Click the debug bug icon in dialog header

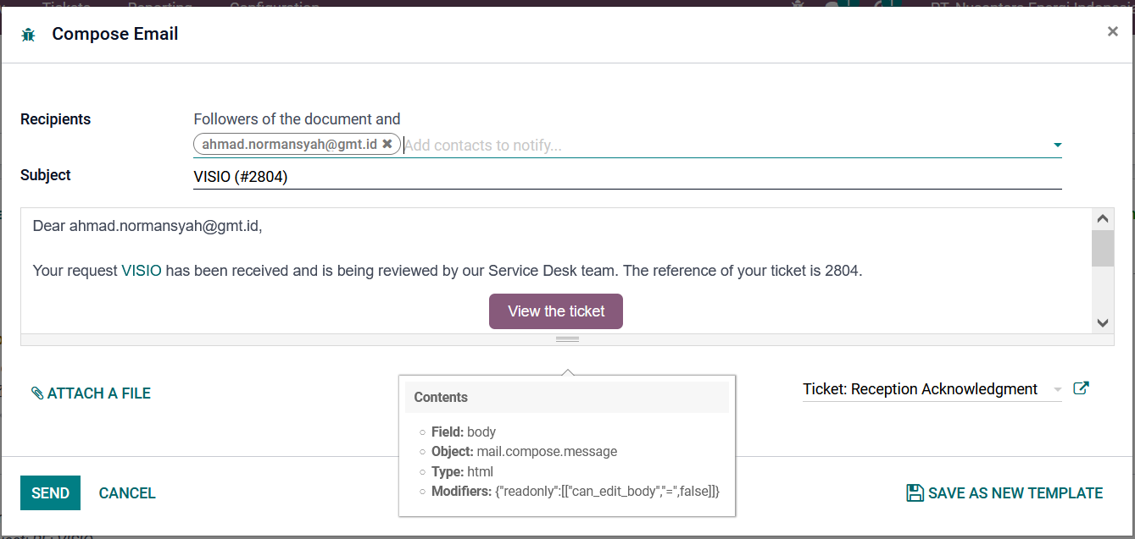click(x=29, y=35)
